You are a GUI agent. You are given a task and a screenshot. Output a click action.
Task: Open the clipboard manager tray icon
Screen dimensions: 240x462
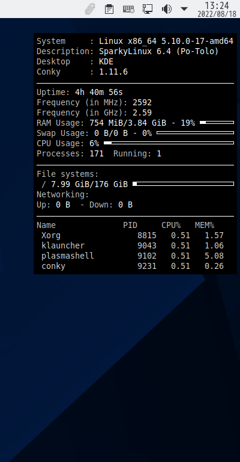109,9
